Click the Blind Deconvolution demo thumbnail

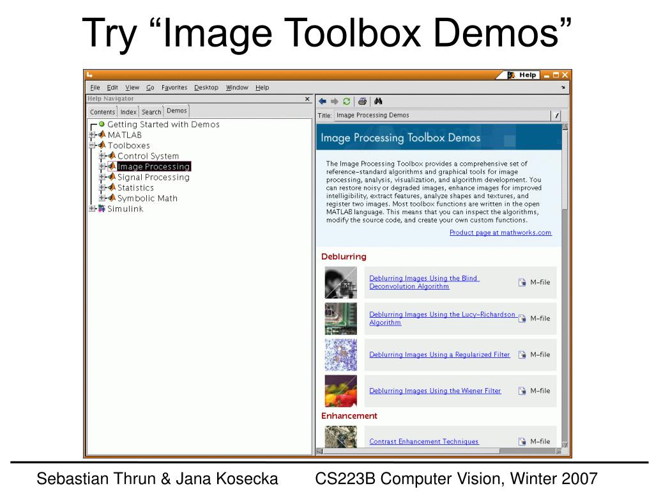point(341,282)
